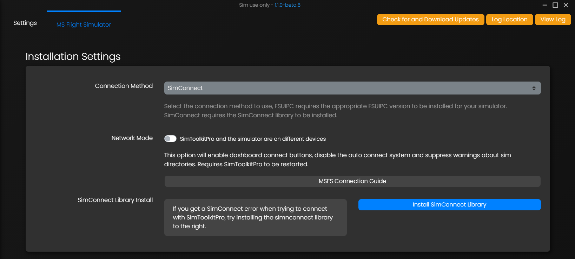Close the application window

(566, 5)
